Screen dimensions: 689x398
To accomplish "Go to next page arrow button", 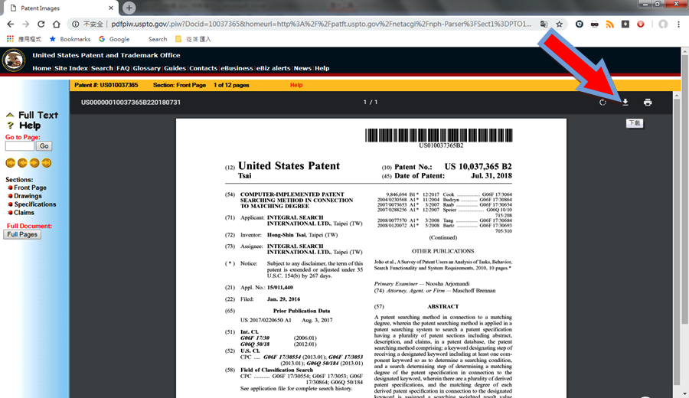I will 34,163.
